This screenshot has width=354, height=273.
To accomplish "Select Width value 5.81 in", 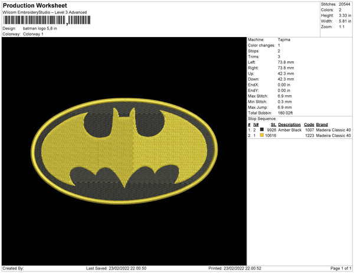I will click(x=345, y=21).
